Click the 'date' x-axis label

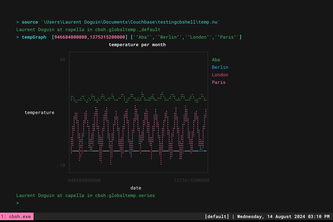pyautogui.click(x=136, y=188)
